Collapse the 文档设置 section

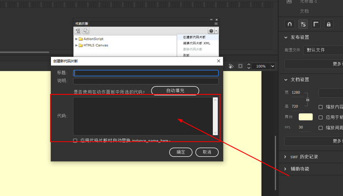[286, 80]
